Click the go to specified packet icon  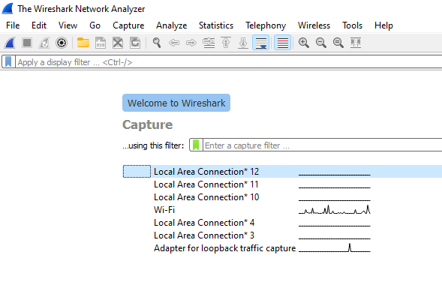209,43
